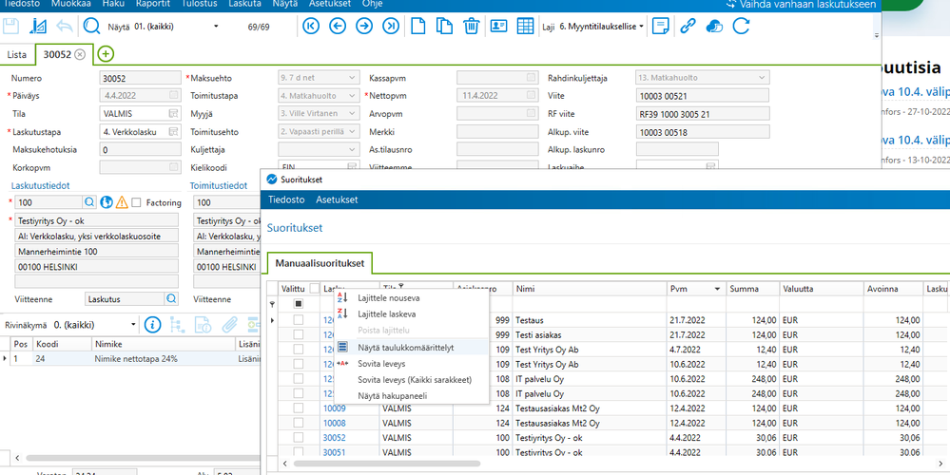
Task: Go to the first record arrow
Action: [x=310, y=26]
